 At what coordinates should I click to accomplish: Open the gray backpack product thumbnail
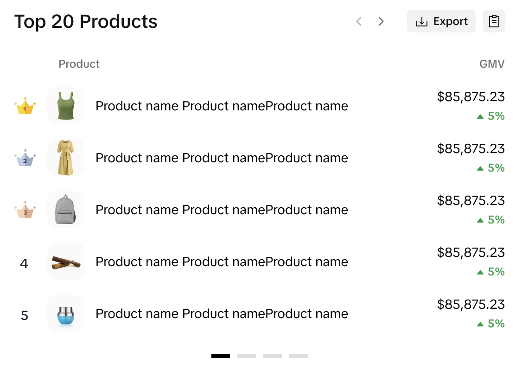(x=66, y=210)
